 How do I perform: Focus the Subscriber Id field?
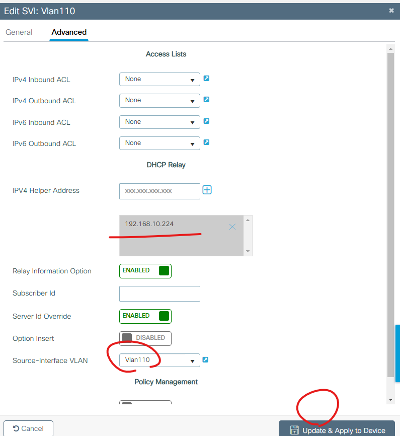point(159,294)
